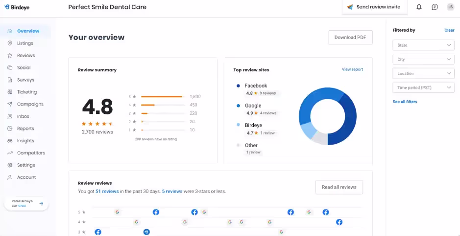The width and height of the screenshot is (460, 236).
Task: Select Listings in the sidebar
Action: click(25, 43)
